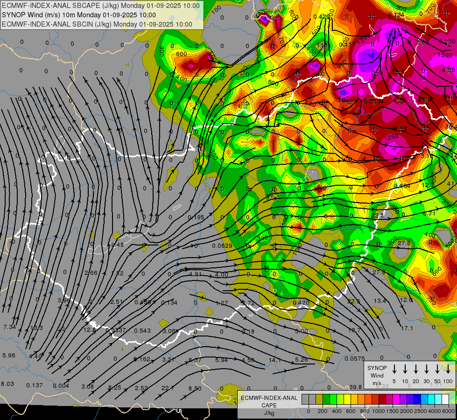Click the SYNOP Wind m/s legend label
The image size is (457, 420).
[377, 375]
